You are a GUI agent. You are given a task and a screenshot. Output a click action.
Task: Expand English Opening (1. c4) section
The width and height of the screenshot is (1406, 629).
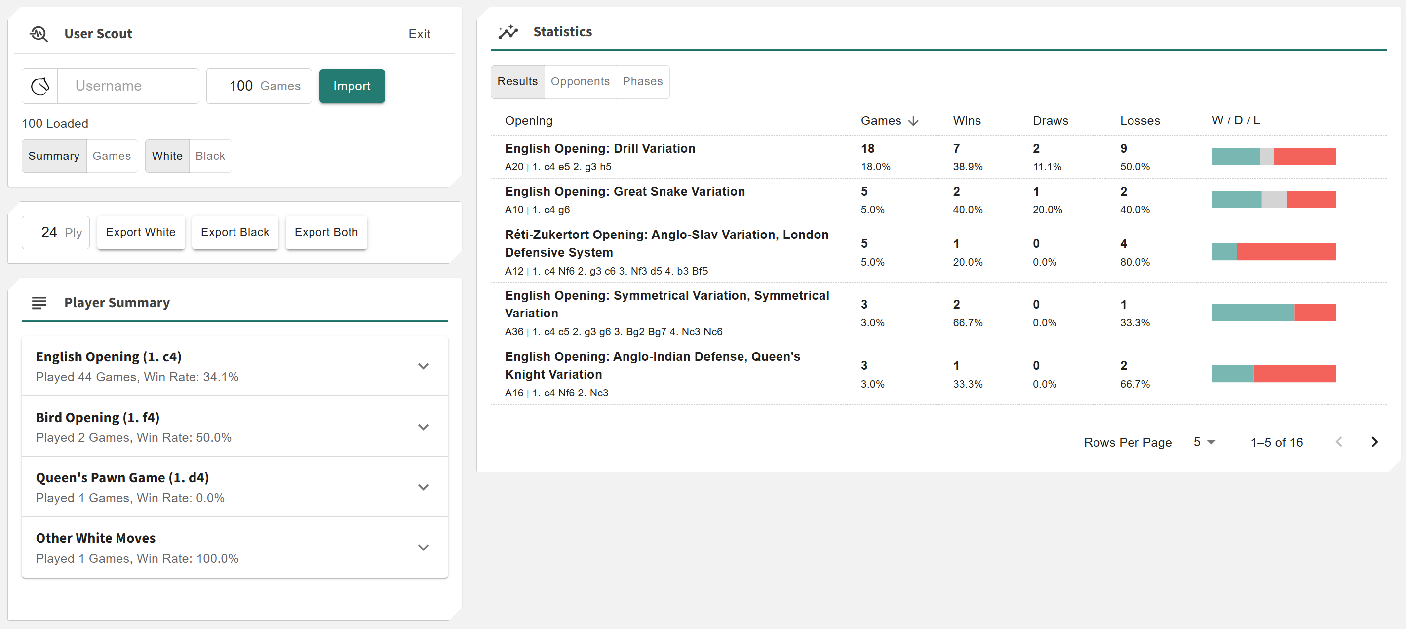tap(423, 366)
